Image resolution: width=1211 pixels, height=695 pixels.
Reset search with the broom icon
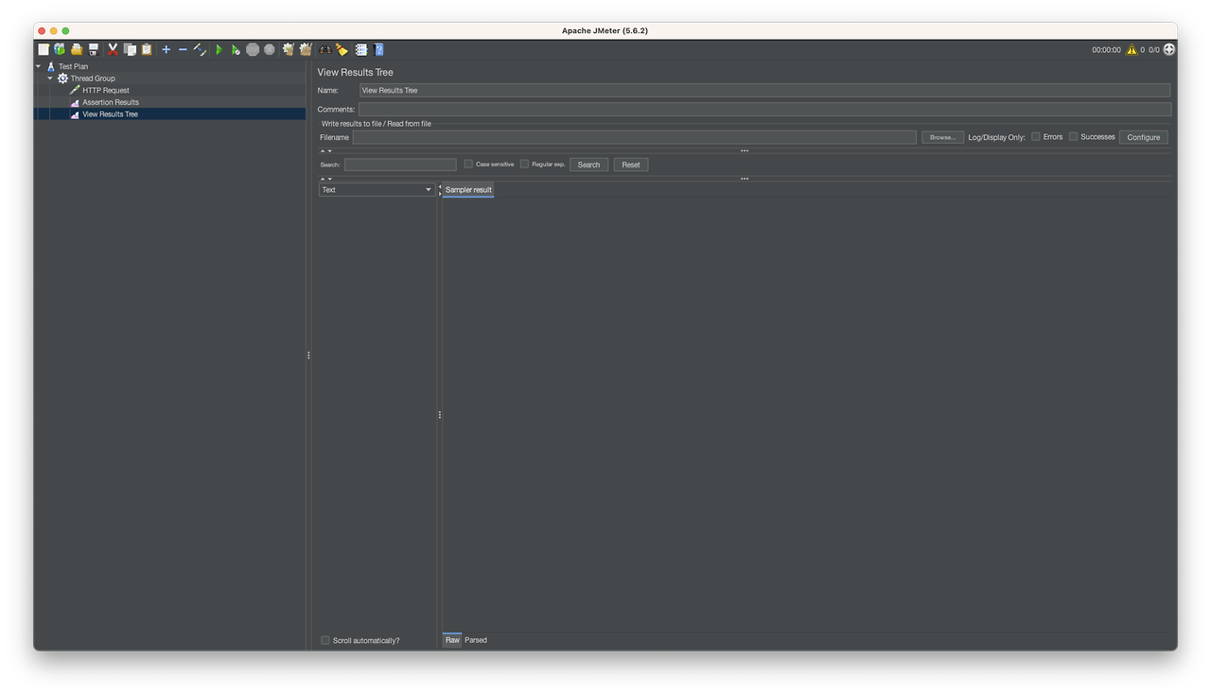(342, 49)
